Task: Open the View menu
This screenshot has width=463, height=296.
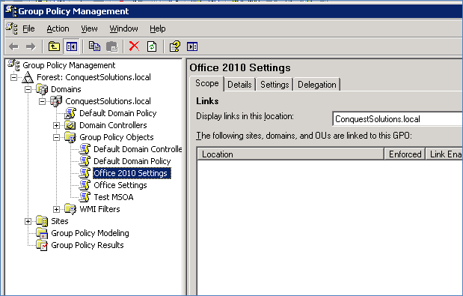Action: pos(89,28)
